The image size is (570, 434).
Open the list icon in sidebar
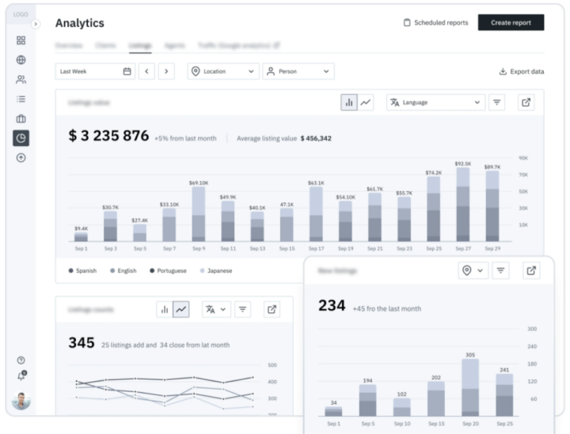pos(21,99)
